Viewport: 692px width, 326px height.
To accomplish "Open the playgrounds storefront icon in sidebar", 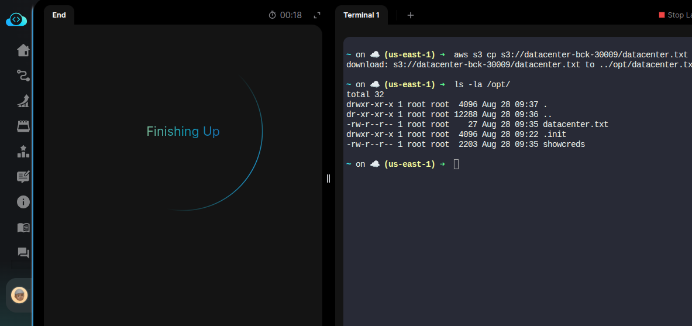I will click(23, 126).
